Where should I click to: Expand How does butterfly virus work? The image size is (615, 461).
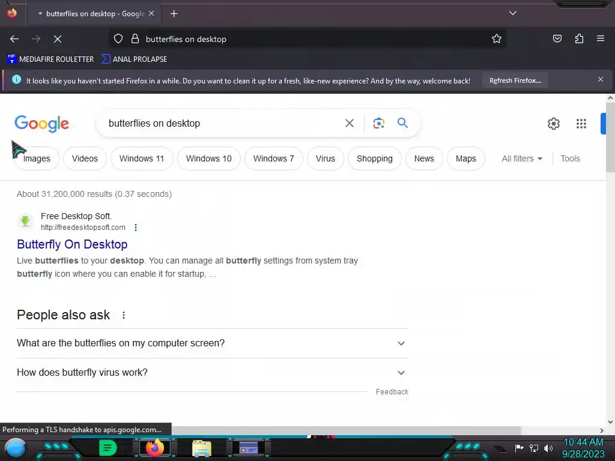212,372
